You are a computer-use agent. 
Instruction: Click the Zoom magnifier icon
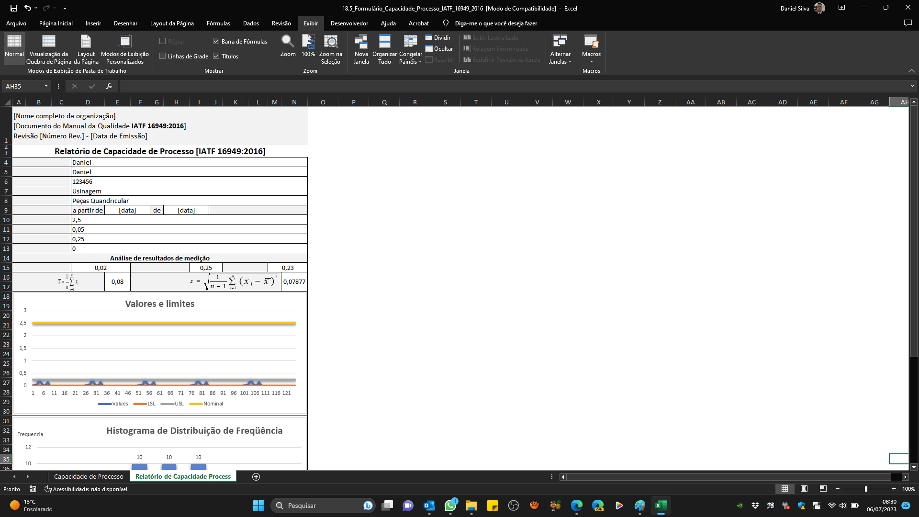point(287,45)
